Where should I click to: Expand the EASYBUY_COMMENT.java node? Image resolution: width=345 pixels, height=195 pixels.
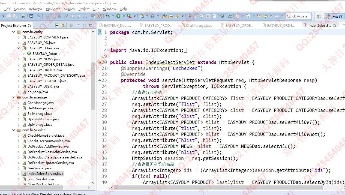(19, 37)
